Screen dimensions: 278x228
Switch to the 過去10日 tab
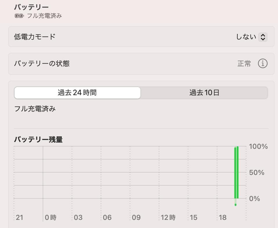204,93
